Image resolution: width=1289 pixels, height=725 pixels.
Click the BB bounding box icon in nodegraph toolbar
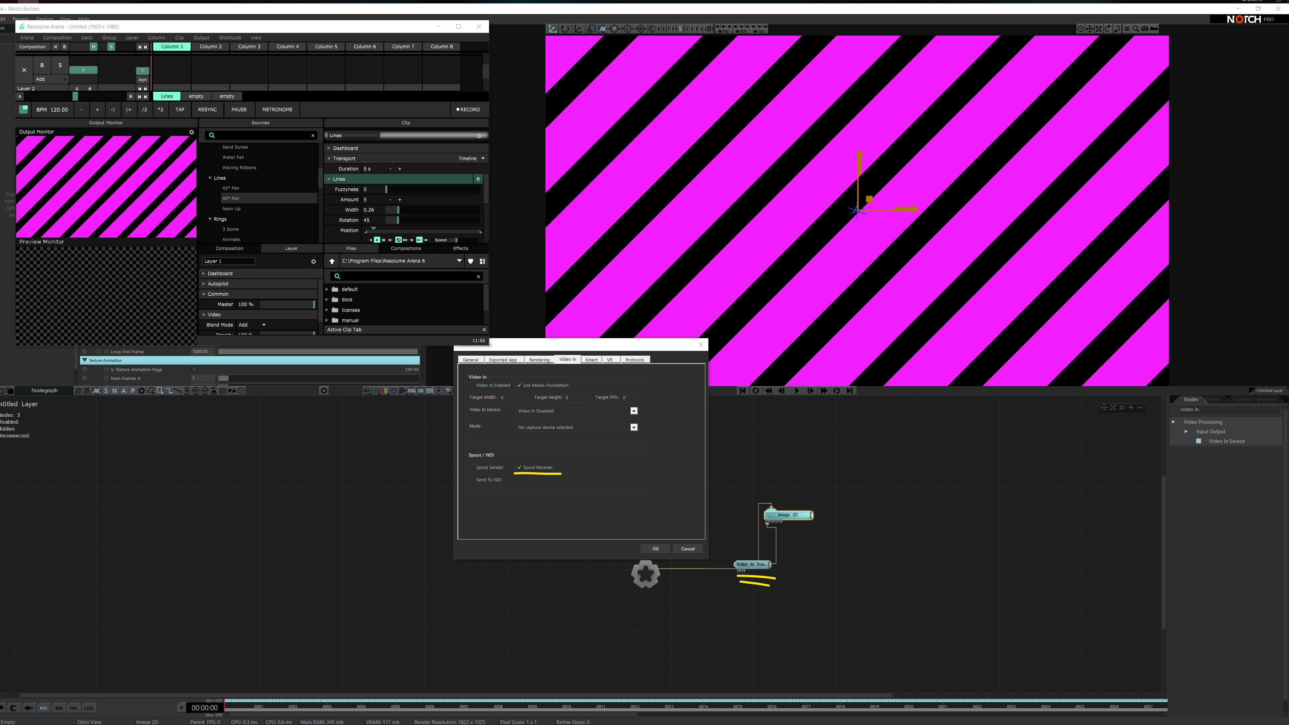(x=420, y=391)
